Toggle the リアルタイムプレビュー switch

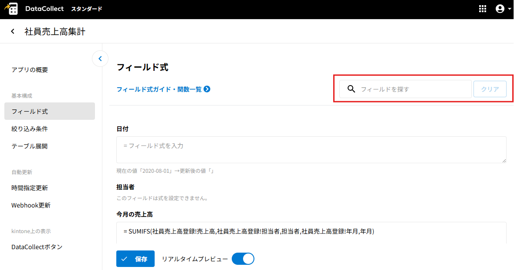pos(243,259)
